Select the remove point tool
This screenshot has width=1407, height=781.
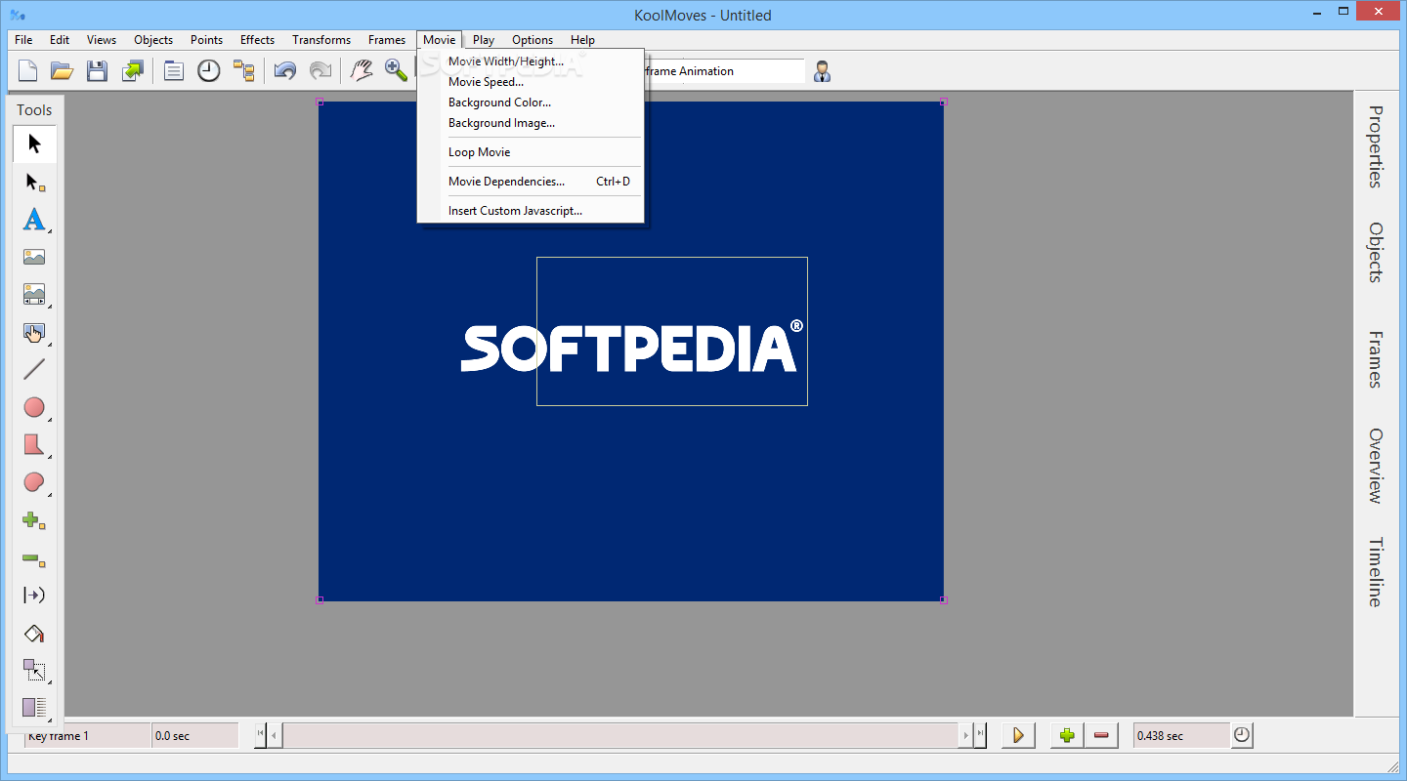(34, 558)
